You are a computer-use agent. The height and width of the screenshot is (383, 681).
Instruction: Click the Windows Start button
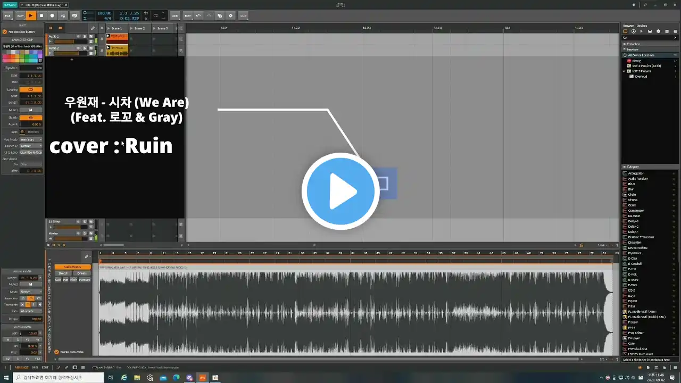(x=7, y=377)
